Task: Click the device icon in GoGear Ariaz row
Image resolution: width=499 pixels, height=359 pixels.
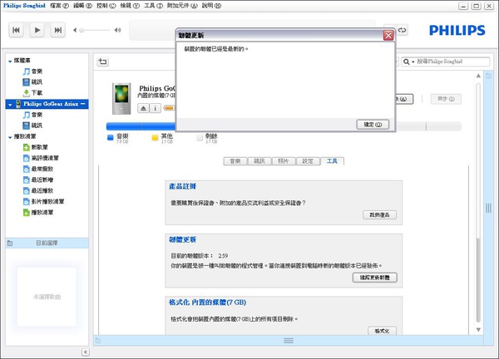Action: coord(18,104)
